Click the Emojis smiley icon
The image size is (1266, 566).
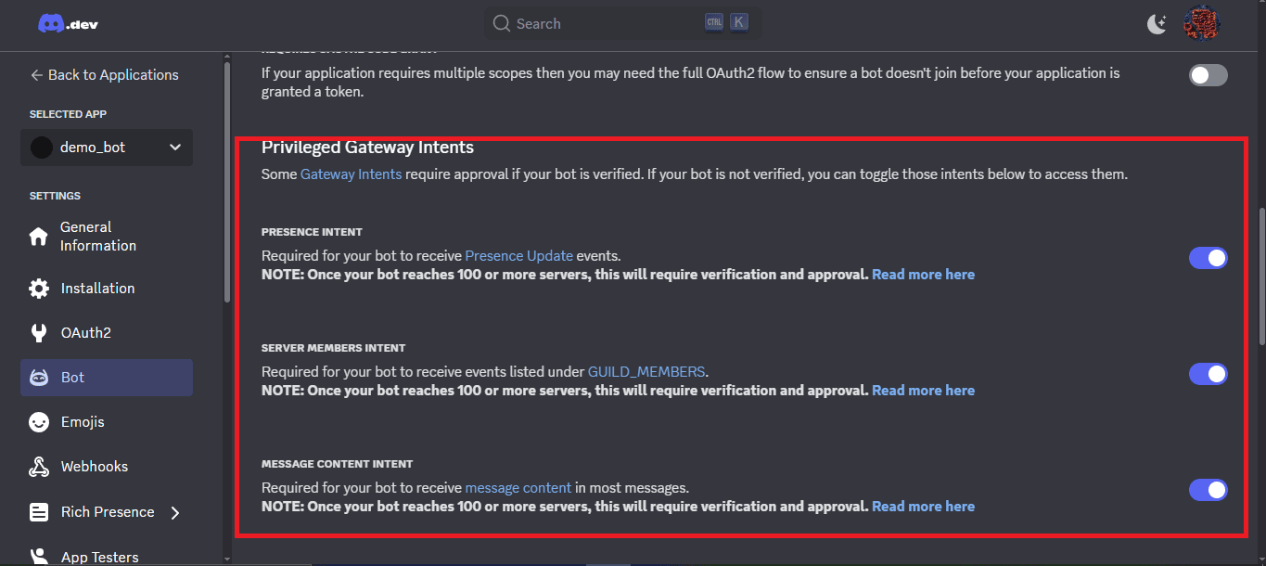(x=39, y=422)
